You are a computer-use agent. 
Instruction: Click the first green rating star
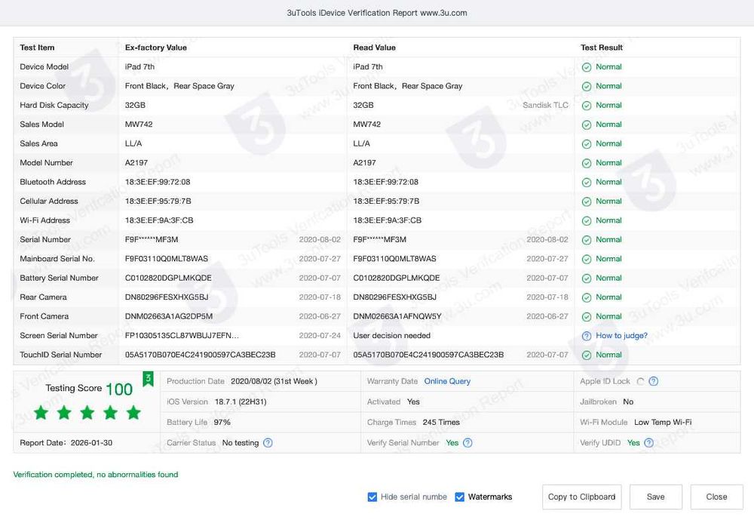[41, 413]
